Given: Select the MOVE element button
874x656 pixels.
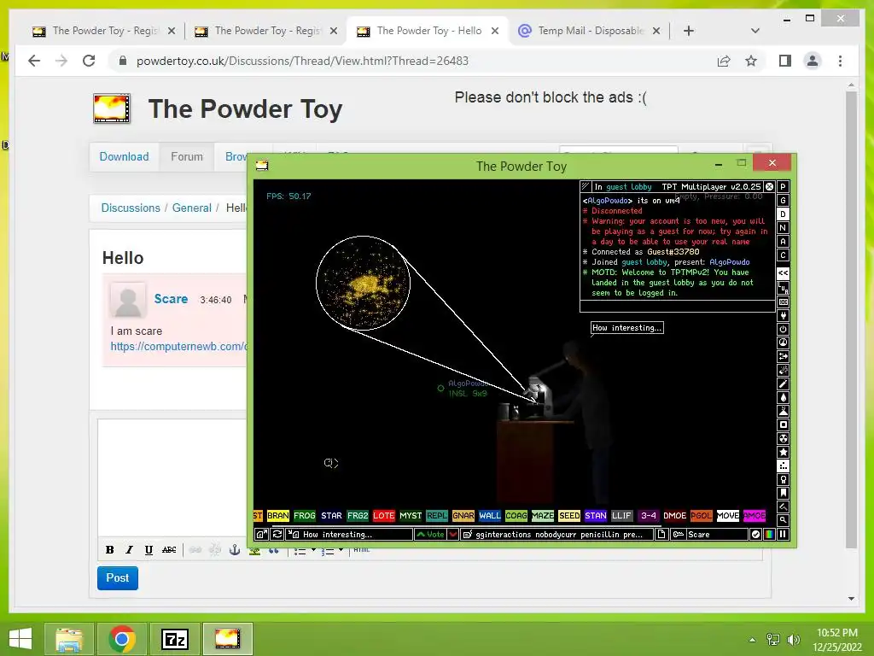Looking at the screenshot, I should (727, 515).
